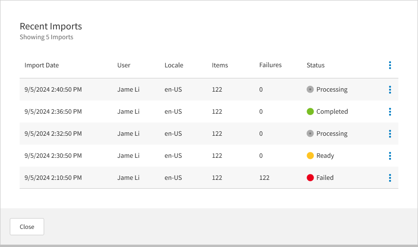418x247 pixels.
Task: Open actions menu for 2:32:50 PM import
Action: [390, 134]
